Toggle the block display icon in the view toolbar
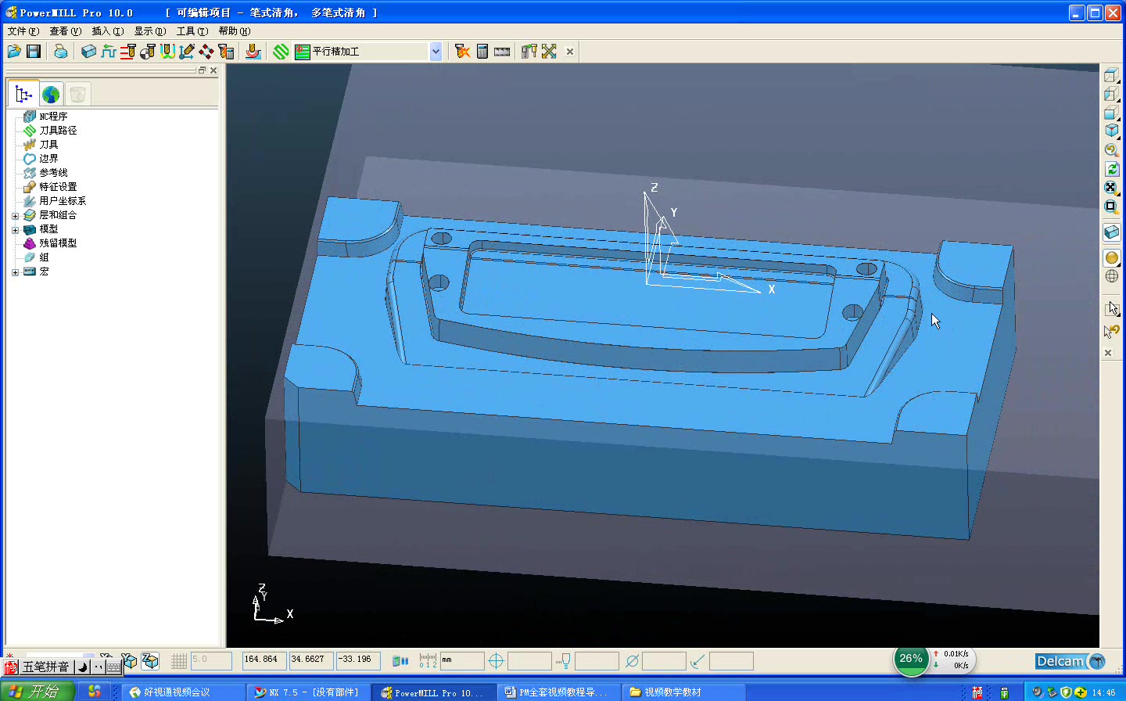1126x701 pixels. pos(1111,232)
